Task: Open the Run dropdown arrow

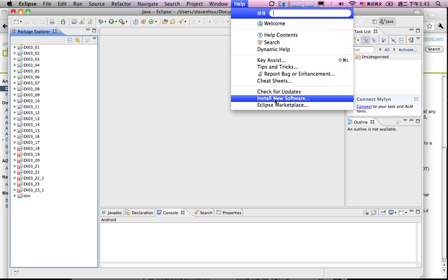Action: [116, 22]
